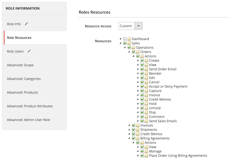The height and width of the screenshot is (158, 229).
Task: Open the Resource Access dropdown
Action: coord(130,26)
